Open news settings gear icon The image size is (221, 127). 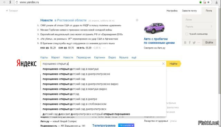pyautogui.click(x=137, y=20)
